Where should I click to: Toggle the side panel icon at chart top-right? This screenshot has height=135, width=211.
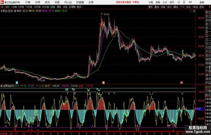pyautogui.click(x=194, y=11)
